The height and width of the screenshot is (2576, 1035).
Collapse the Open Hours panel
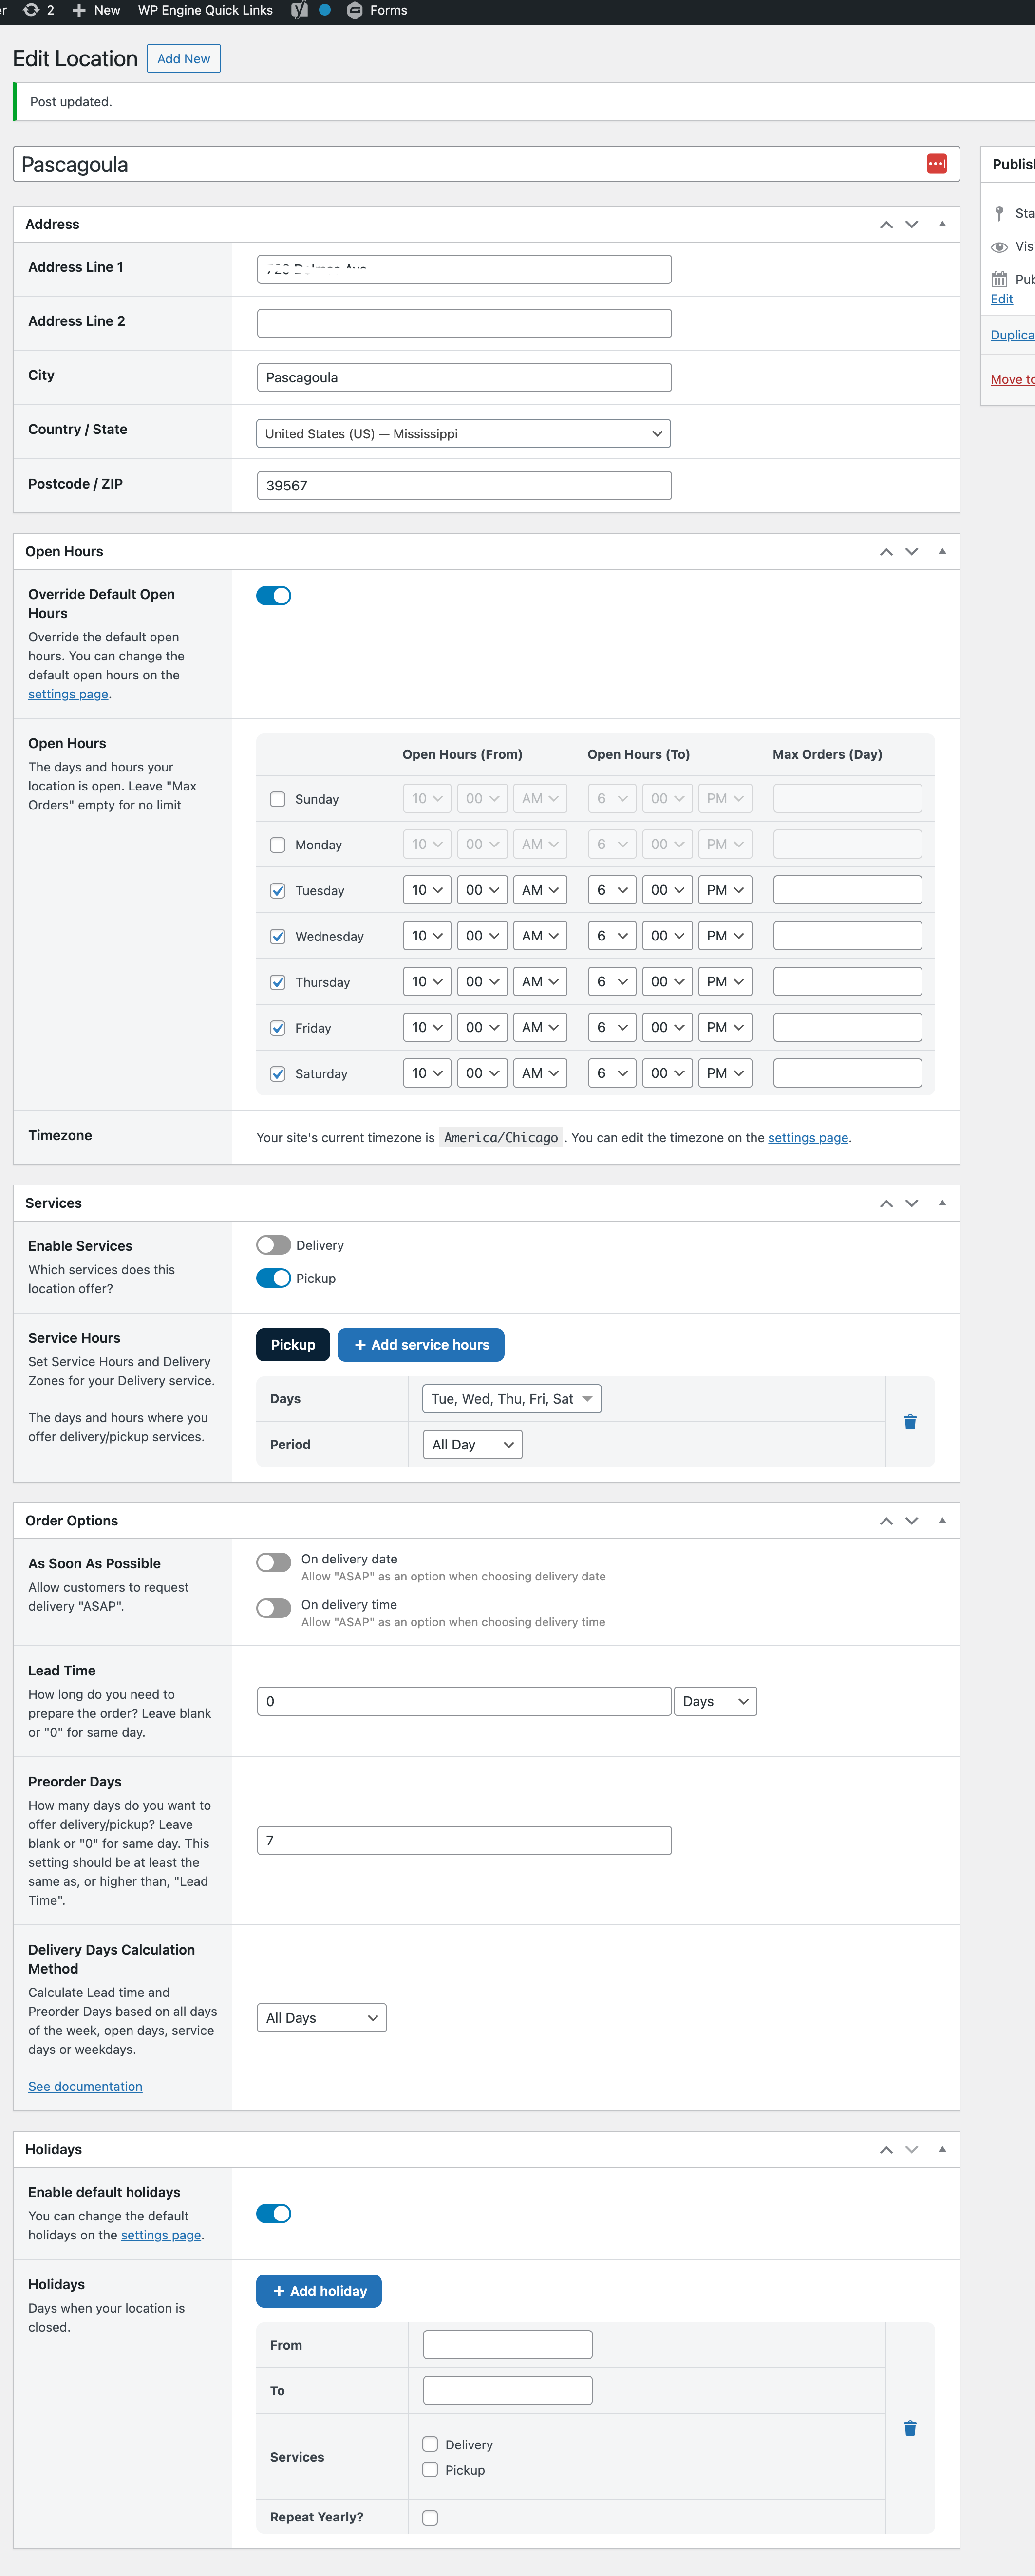tap(942, 551)
